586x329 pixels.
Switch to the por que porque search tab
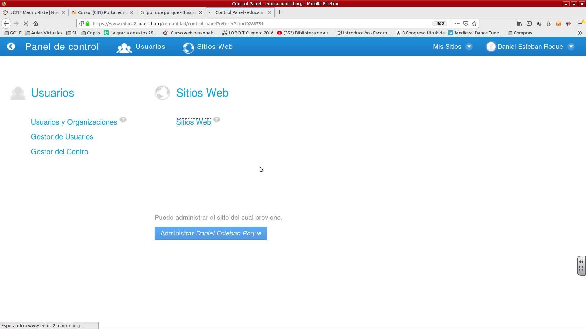pyautogui.click(x=171, y=12)
